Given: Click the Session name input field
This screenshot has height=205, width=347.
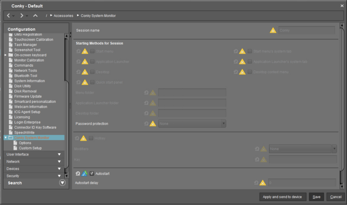Looking at the screenshot, I should click(306, 30).
